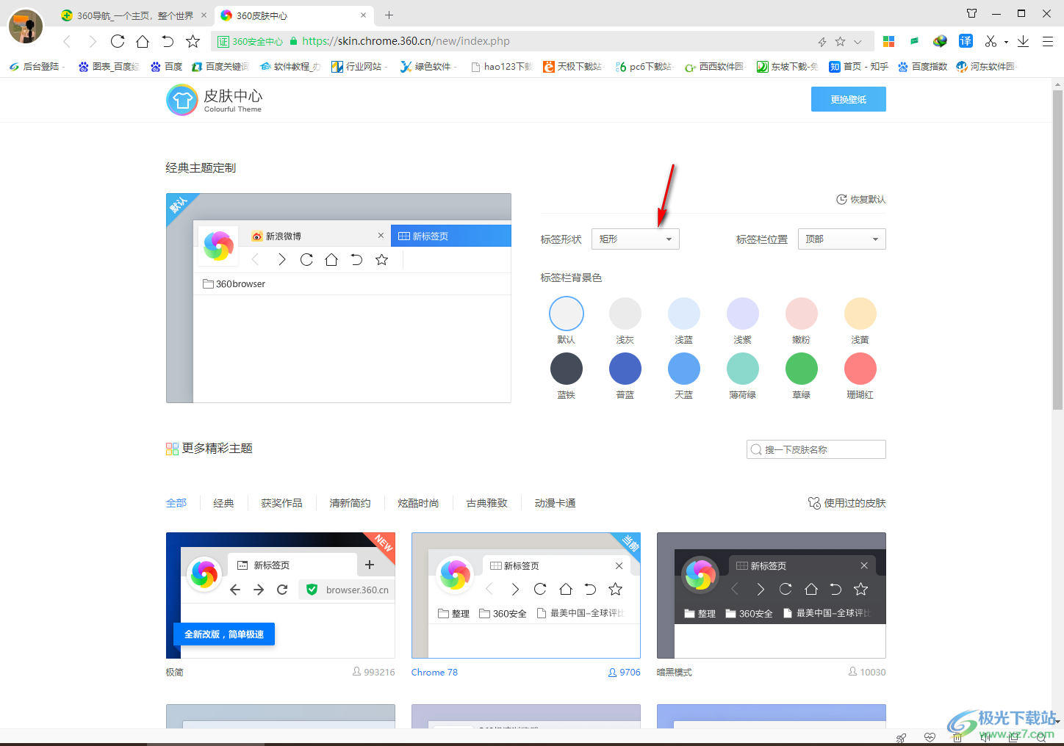The height and width of the screenshot is (746, 1064).
Task: Select the 默认 tab bar color
Action: 566,314
